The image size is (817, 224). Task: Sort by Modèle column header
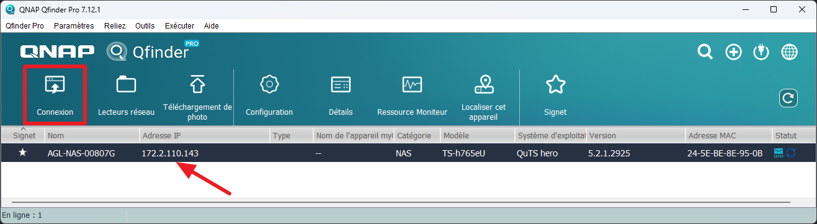pos(477,135)
